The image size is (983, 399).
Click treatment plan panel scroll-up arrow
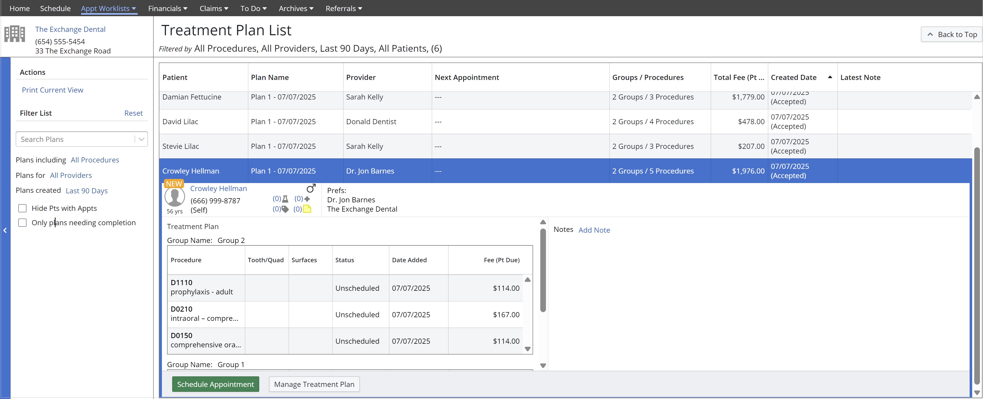click(543, 222)
